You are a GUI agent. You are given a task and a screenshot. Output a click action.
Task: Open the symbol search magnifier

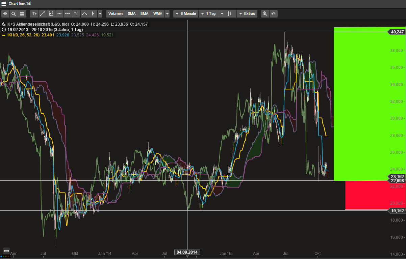(x=14, y=14)
